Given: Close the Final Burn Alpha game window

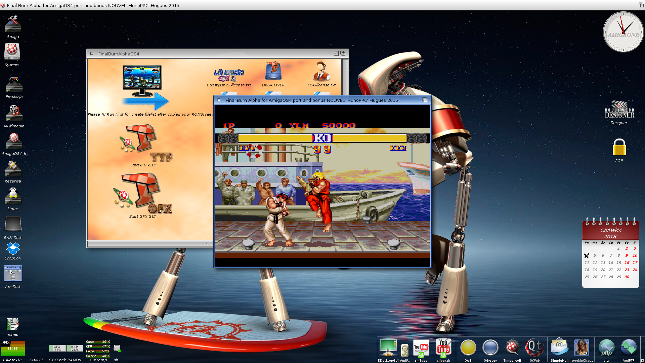Looking at the screenshot, I should tap(219, 100).
